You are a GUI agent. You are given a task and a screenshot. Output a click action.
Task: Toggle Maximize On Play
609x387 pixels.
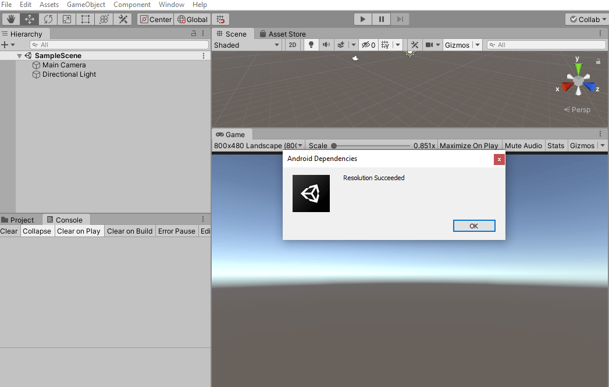point(469,146)
